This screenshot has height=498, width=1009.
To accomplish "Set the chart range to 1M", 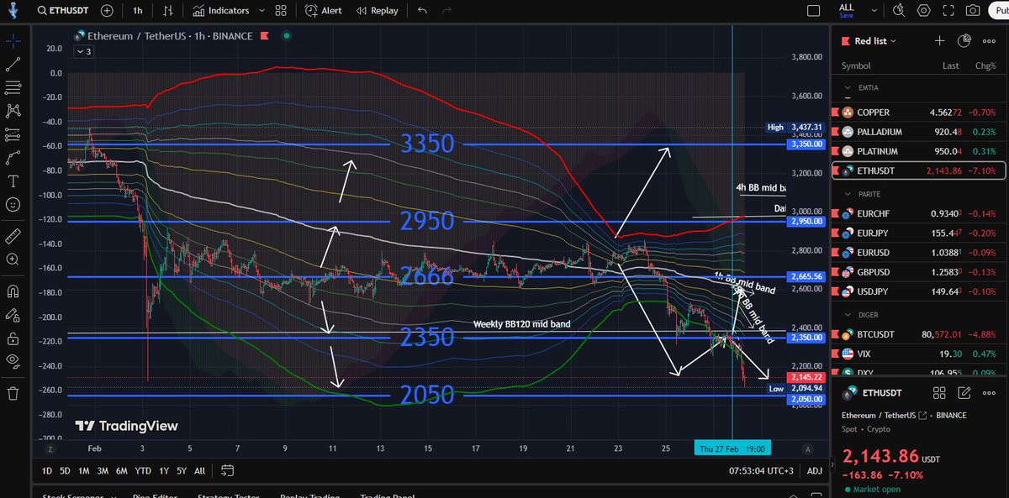I will (83, 470).
